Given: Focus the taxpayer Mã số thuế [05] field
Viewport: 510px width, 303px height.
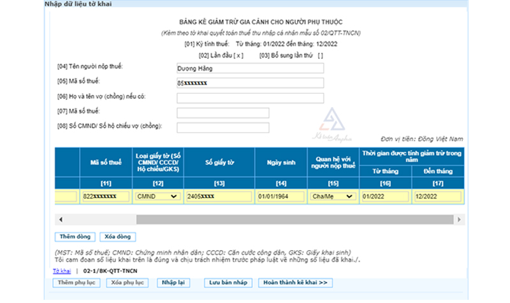Looking at the screenshot, I should [250, 83].
